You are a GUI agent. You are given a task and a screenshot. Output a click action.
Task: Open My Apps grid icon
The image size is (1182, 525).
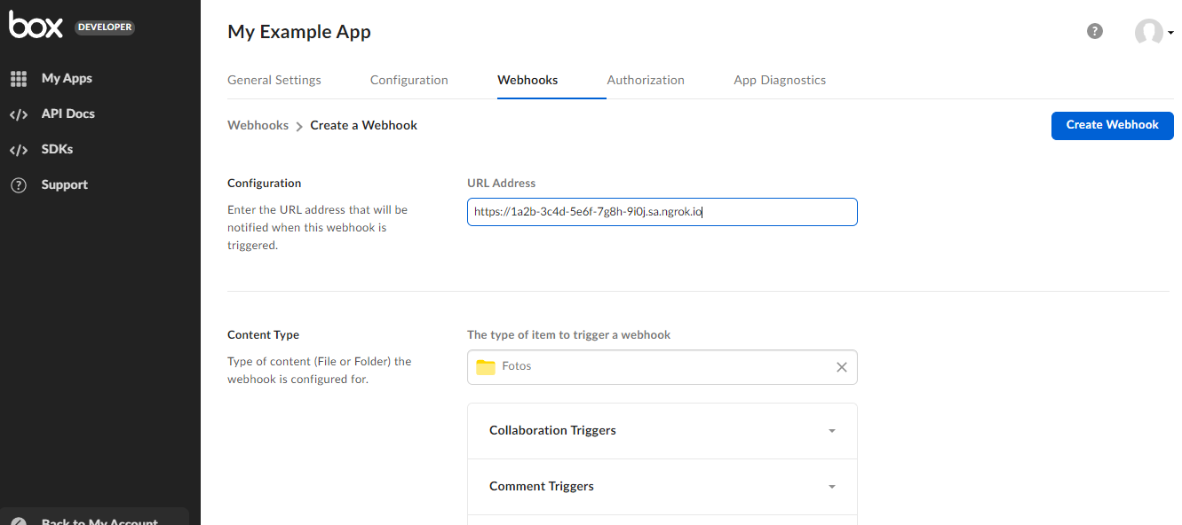click(19, 78)
